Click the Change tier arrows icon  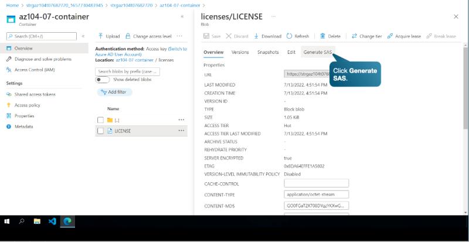pyautogui.click(x=354, y=36)
